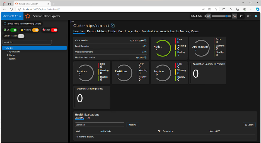This screenshot has width=261, height=143.
Task: Click the Export button
Action: pyautogui.click(x=249, y=125)
